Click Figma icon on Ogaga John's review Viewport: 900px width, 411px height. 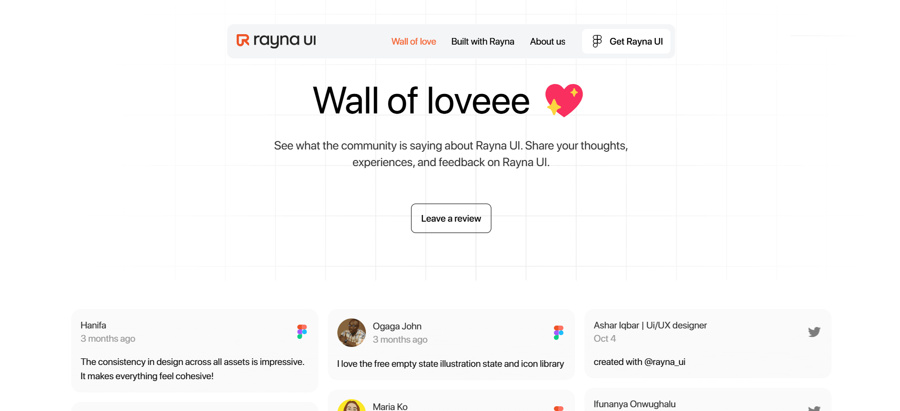559,333
